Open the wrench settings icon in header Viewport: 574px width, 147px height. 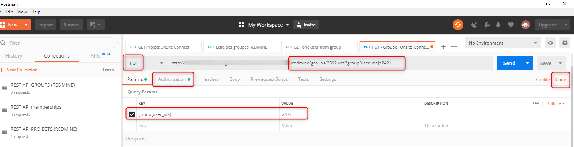(x=487, y=25)
